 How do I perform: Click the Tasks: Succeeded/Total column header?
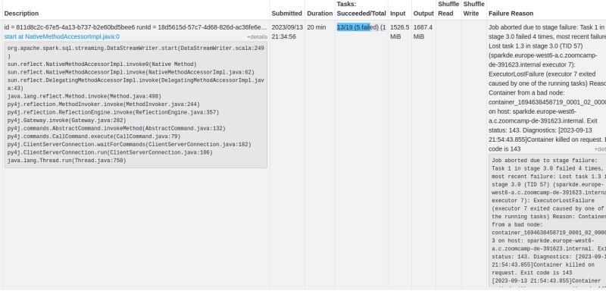click(x=361, y=8)
